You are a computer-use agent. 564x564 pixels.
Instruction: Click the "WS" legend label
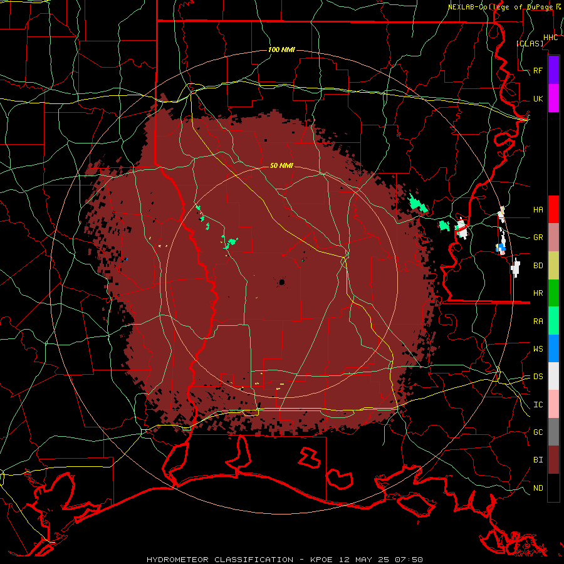pos(538,348)
